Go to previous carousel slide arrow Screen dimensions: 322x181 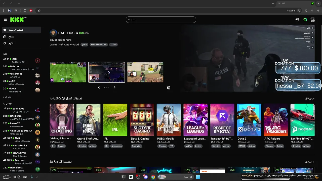[x=99, y=87]
